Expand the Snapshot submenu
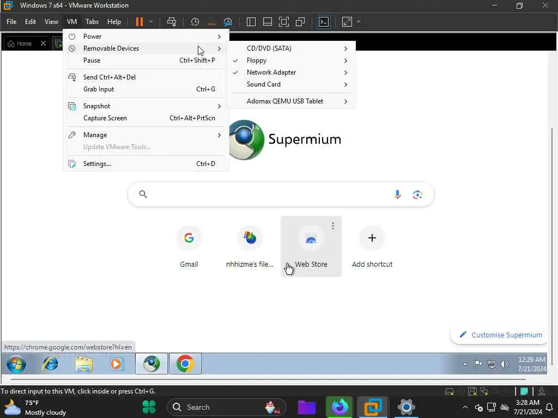The width and height of the screenshot is (558, 418). coord(145,106)
